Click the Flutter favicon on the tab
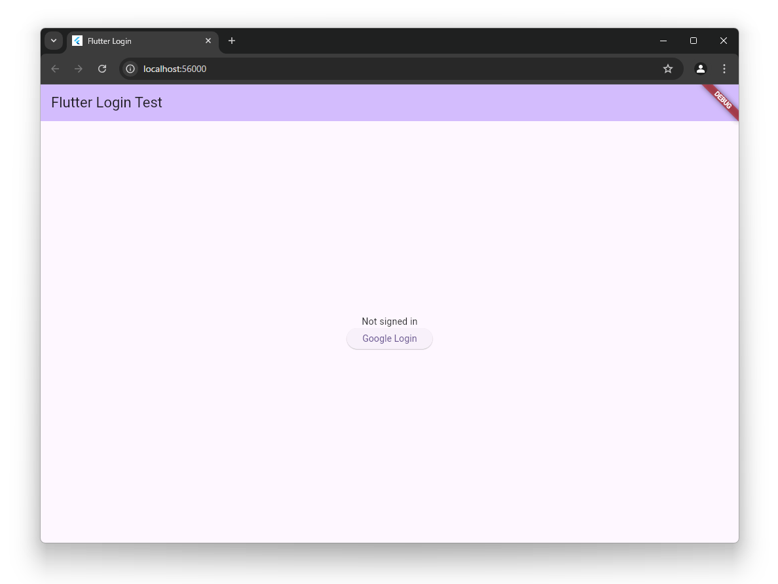 77,41
